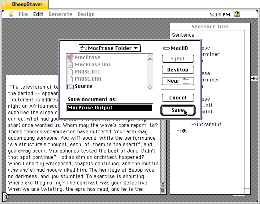Click the file list scrollbar track
This screenshot has height=204, width=260.
point(150,72)
